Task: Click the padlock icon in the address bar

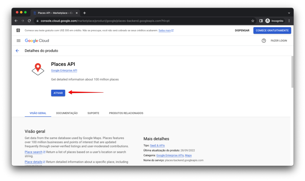Action: click(x=38, y=21)
